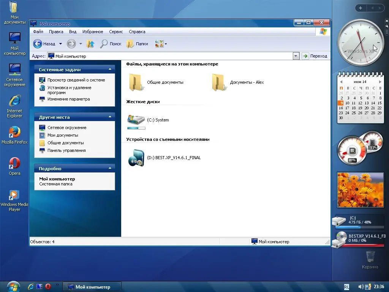The image size is (389, 292).
Task: Click the volume speaker tray icon
Action: pyautogui.click(x=361, y=287)
